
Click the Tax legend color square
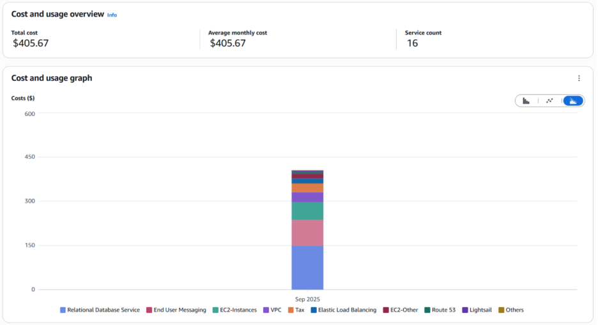(291, 310)
